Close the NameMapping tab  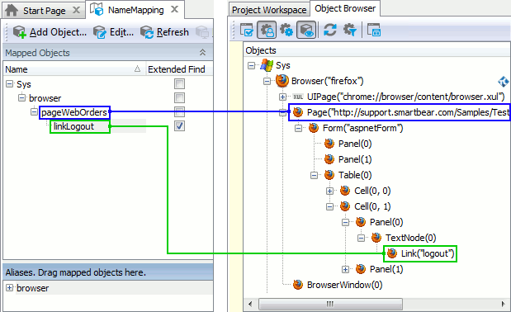pos(175,9)
